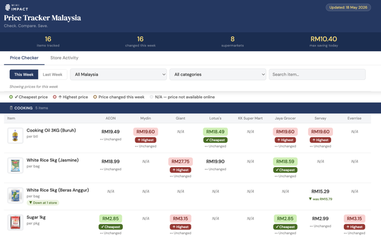The height and width of the screenshot is (238, 381).
Task: Open the Cooking Oil 3KG product thumbnail
Action: point(15,136)
